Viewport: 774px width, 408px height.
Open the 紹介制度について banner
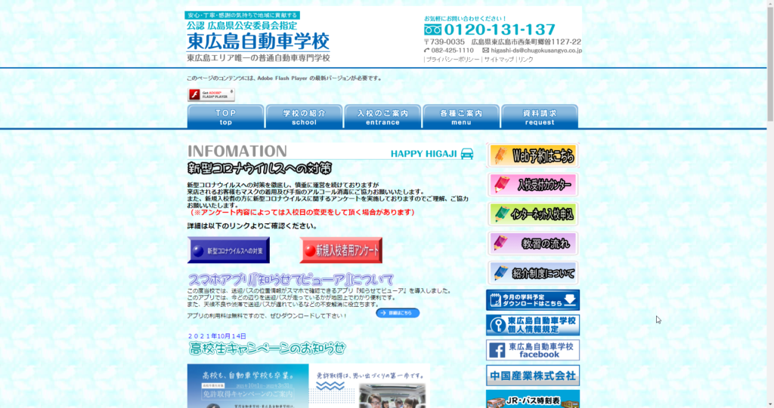[533, 272]
